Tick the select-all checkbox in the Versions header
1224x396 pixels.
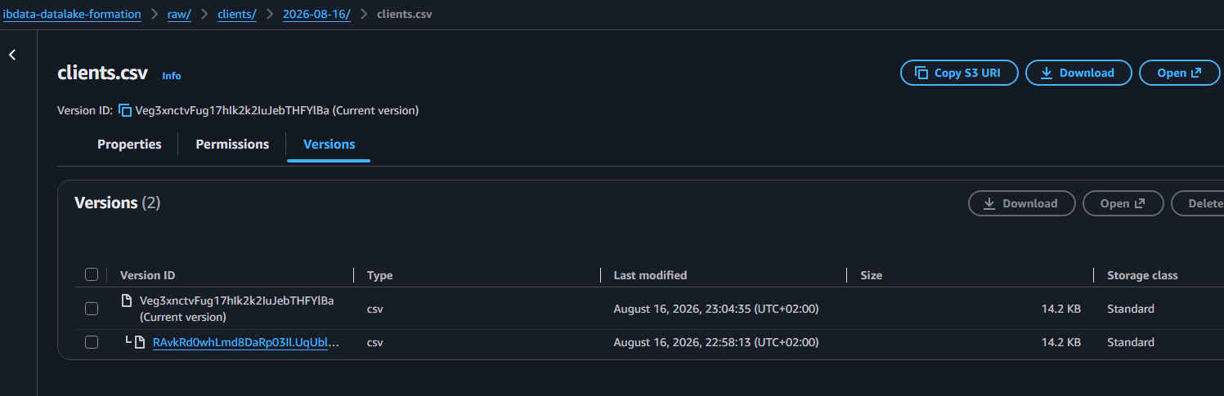[92, 275]
